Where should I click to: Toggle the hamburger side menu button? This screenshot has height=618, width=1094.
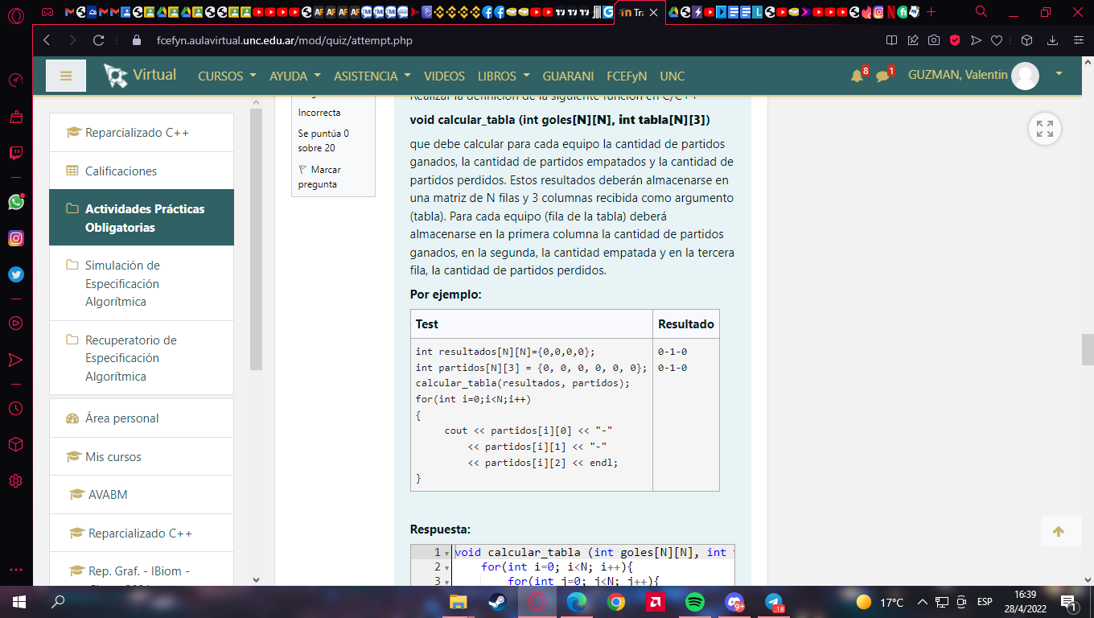[x=66, y=76]
